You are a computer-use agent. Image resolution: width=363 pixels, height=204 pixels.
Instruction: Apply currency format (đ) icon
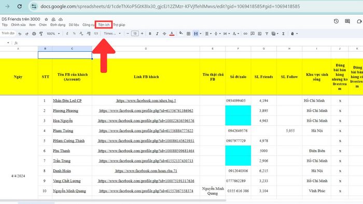pos(67,34)
